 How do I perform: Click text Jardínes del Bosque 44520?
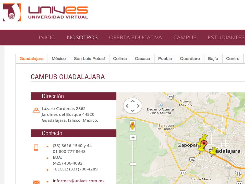point(68,114)
